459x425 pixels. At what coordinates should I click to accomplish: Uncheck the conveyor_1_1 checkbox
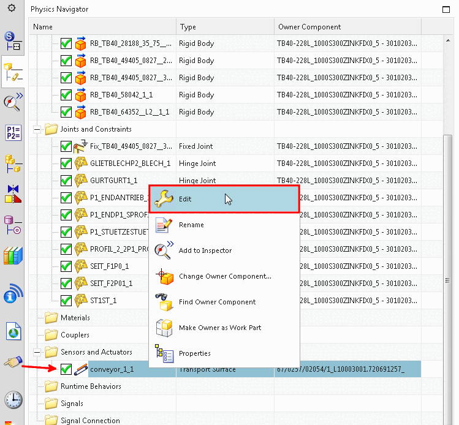click(66, 369)
